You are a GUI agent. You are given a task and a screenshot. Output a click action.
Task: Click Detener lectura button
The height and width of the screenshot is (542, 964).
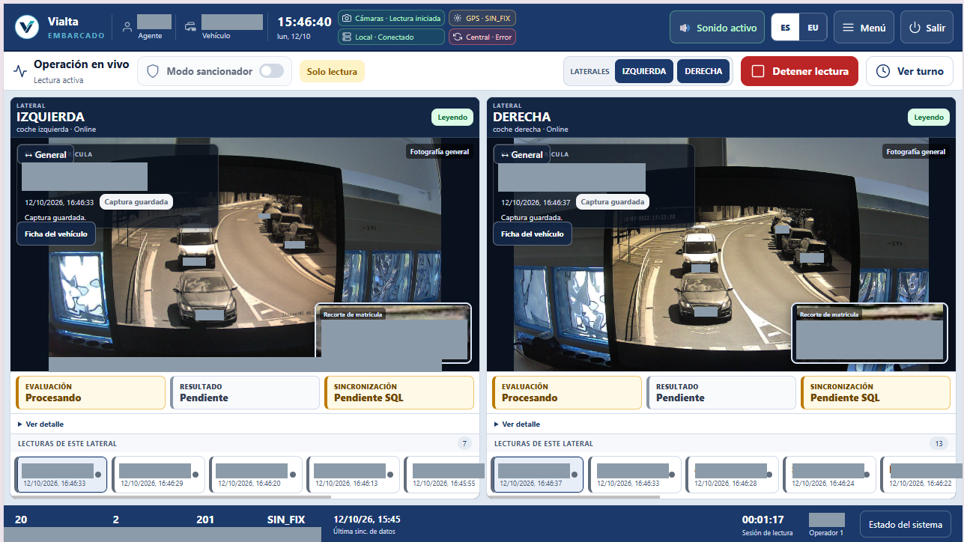(x=799, y=71)
